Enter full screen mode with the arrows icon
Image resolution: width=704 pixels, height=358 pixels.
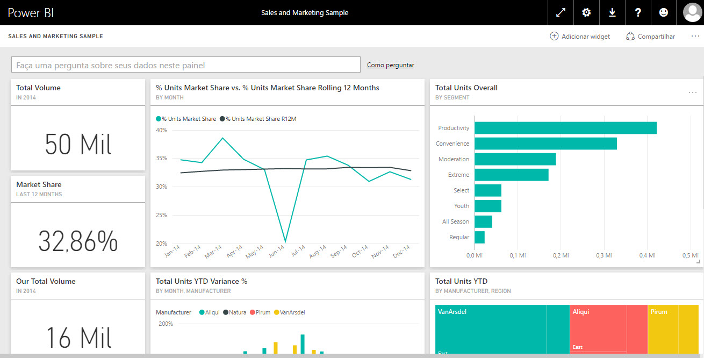click(561, 12)
